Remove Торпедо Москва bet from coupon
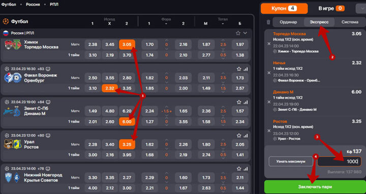 pos(269,44)
